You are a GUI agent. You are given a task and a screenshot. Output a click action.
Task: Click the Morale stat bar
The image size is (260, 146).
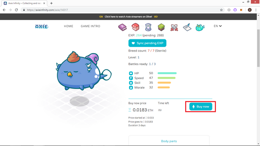point(163,88)
